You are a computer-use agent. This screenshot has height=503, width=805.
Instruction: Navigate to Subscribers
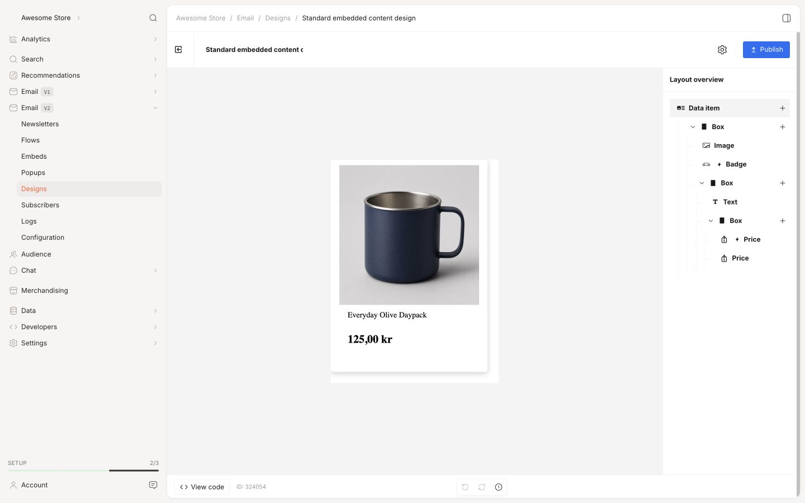(x=40, y=205)
